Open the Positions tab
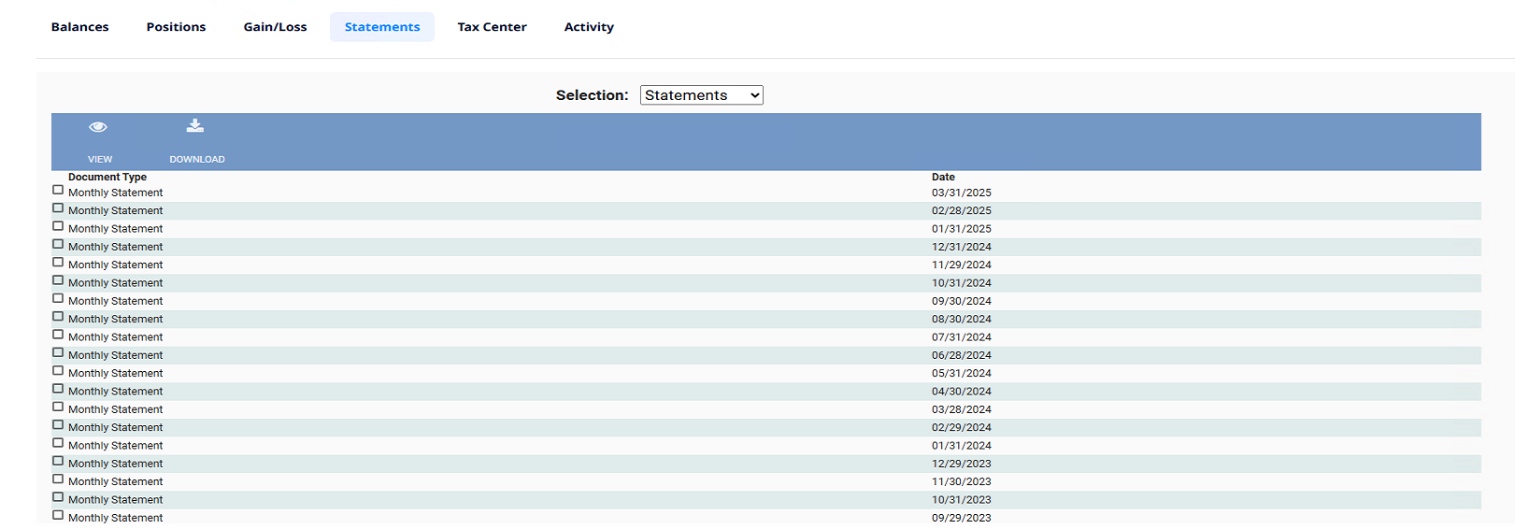 176,27
